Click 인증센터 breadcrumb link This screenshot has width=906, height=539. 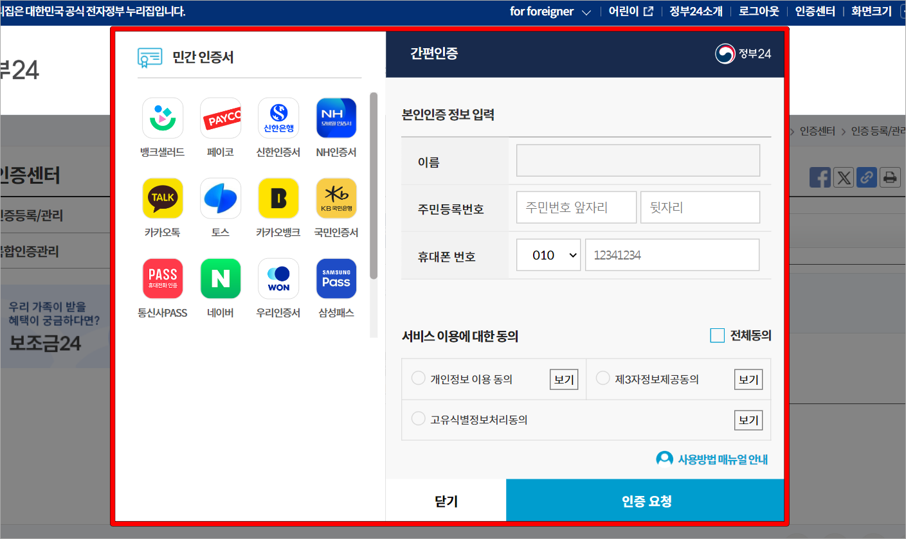click(x=817, y=131)
